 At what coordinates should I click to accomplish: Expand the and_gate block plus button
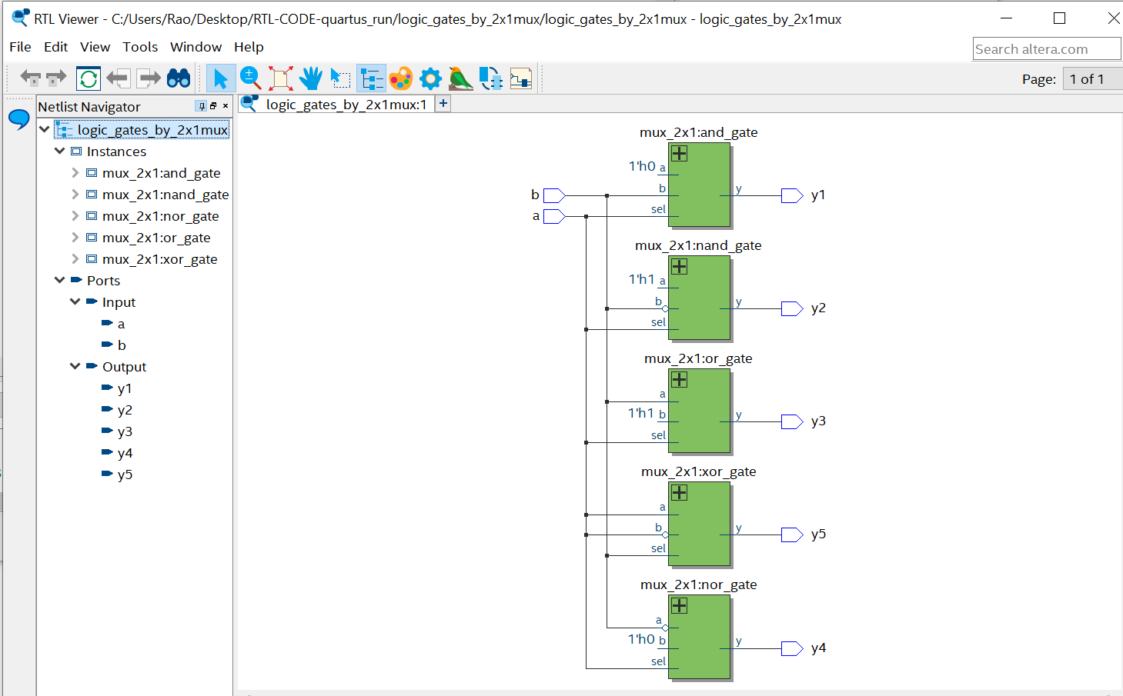point(679,153)
